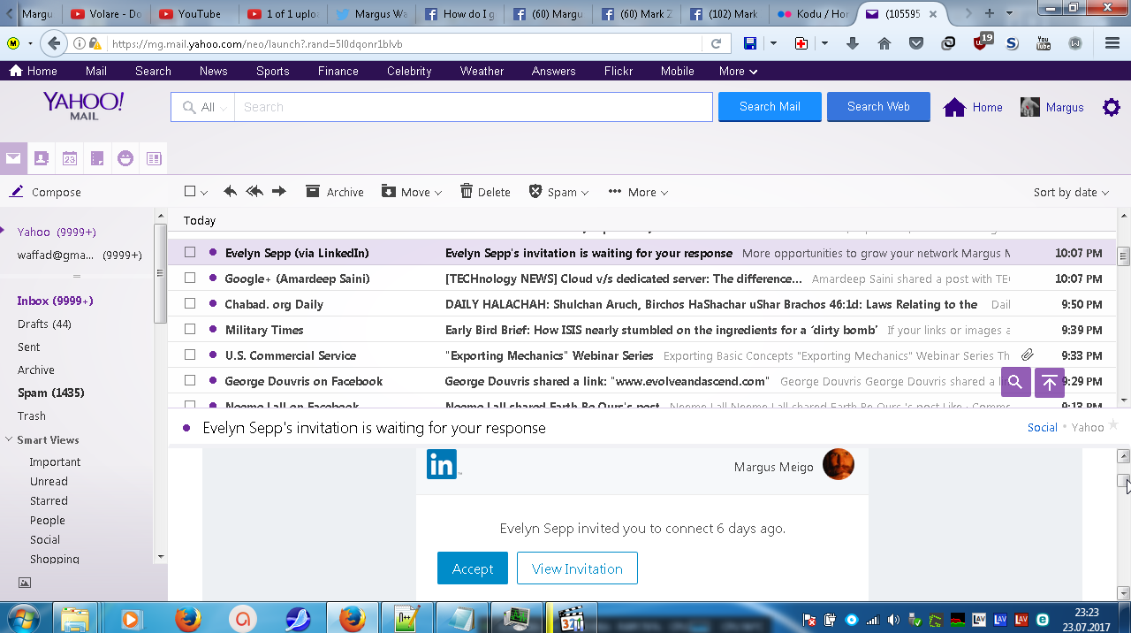The height and width of the screenshot is (633, 1131).
Task: Tick checkbox for Evelyn Sepp LinkedIn email
Action: point(190,253)
